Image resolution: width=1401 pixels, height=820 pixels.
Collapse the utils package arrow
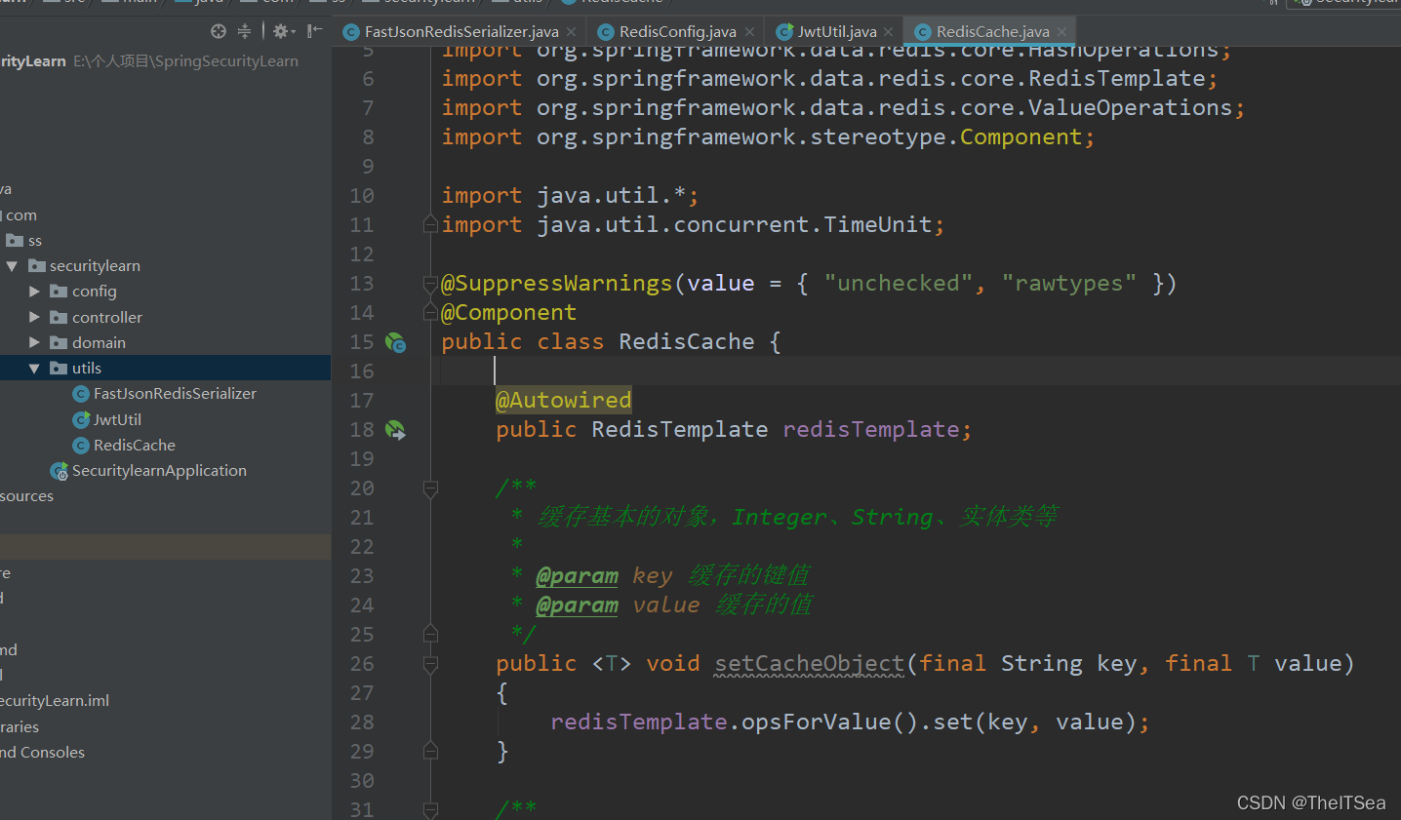[x=34, y=368]
